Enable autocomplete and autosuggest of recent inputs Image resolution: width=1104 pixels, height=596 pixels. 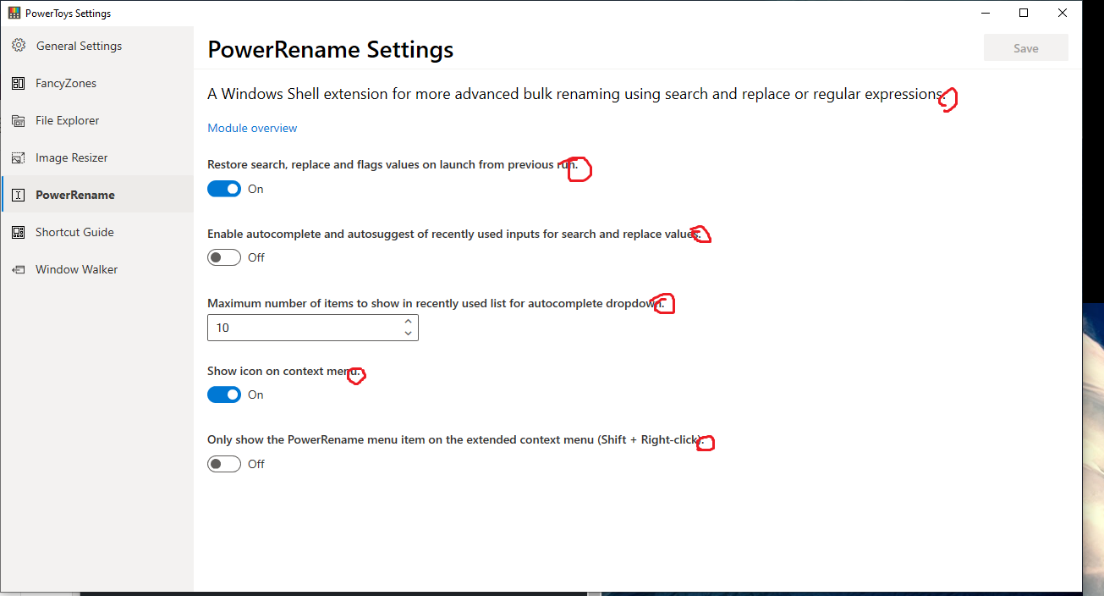(x=223, y=257)
